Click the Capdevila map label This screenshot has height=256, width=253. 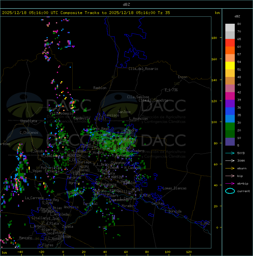(81, 118)
